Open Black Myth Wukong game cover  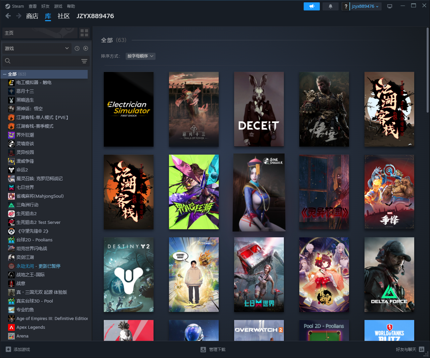324,109
